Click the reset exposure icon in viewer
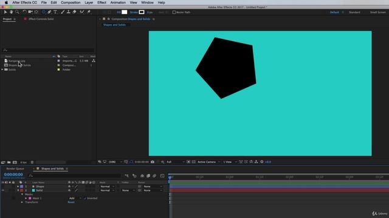The height and width of the screenshot is (218, 389). pos(262,162)
